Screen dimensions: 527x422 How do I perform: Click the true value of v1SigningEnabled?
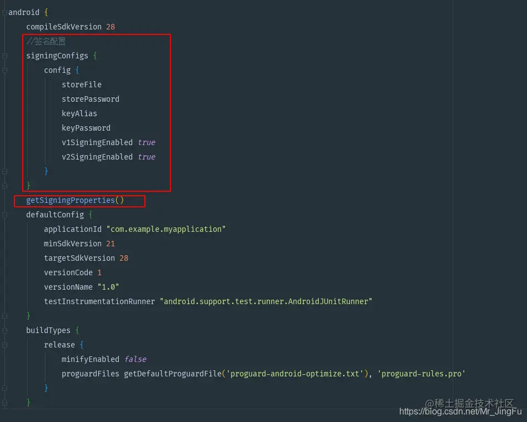(147, 143)
